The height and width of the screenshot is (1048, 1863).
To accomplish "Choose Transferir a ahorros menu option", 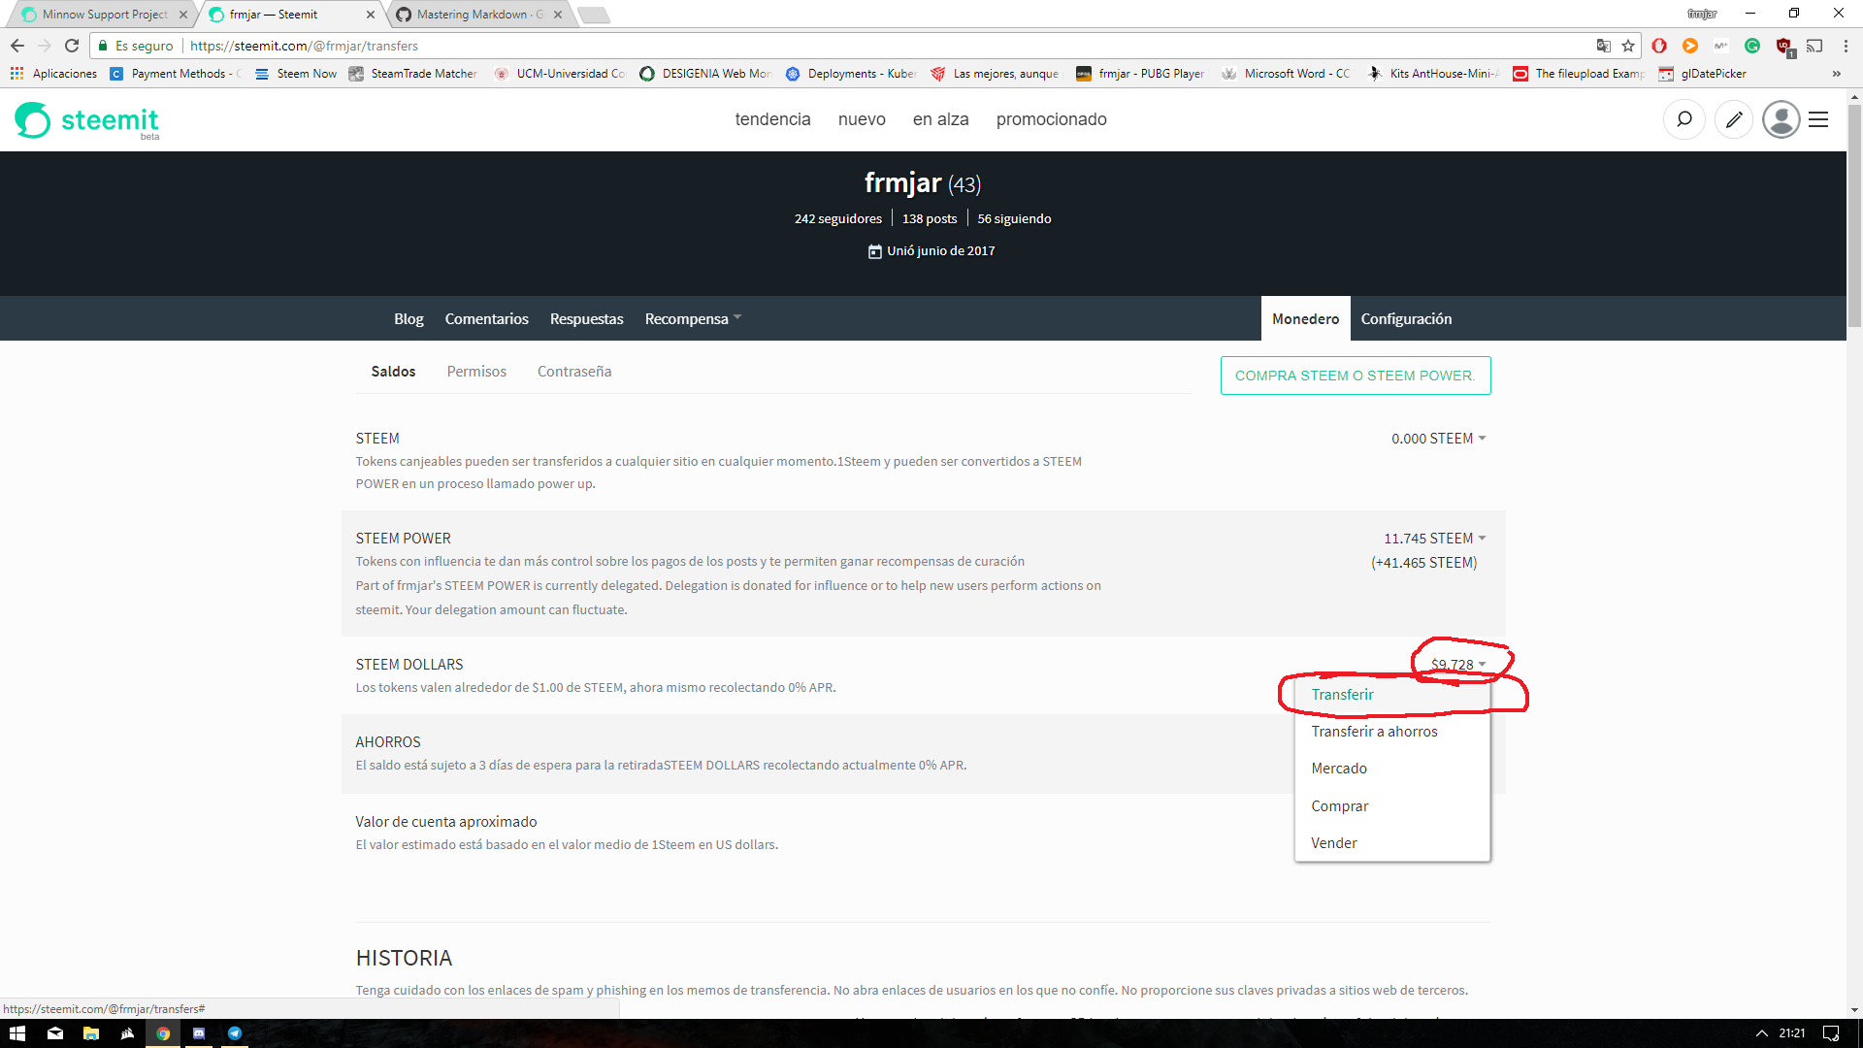I will tap(1374, 732).
